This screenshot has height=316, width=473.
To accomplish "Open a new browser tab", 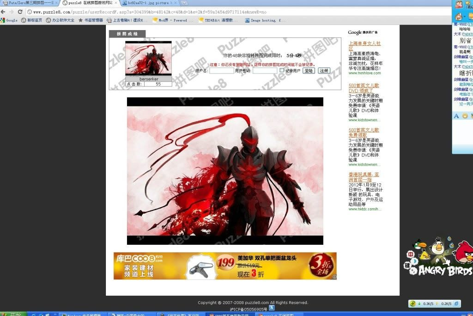I will [x=184, y=3].
